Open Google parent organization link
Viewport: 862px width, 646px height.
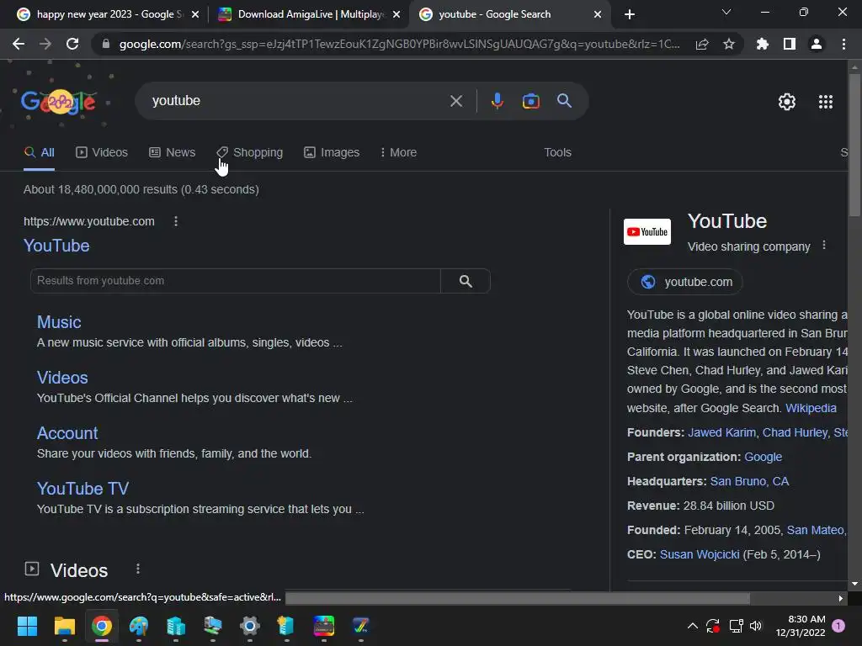click(763, 457)
